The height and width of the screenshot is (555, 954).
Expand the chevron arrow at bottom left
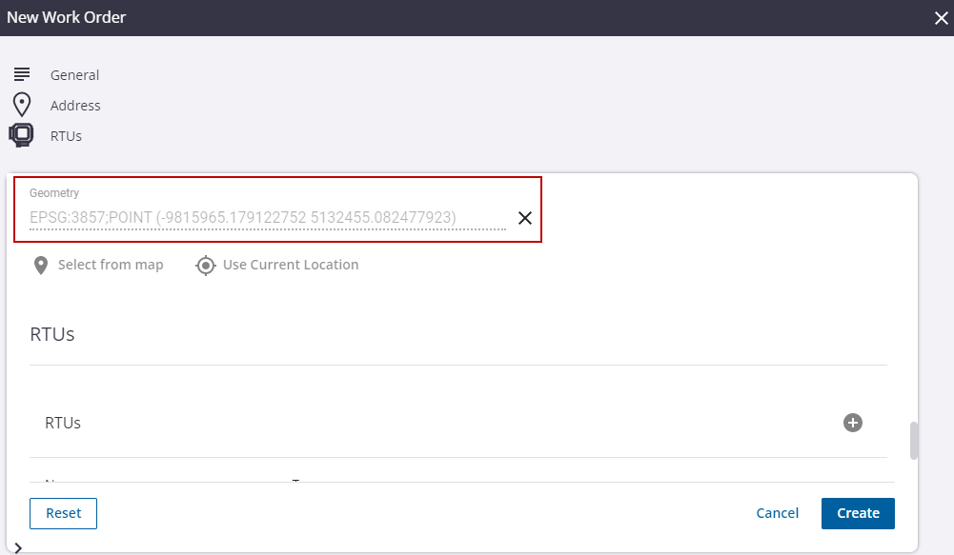point(18,547)
